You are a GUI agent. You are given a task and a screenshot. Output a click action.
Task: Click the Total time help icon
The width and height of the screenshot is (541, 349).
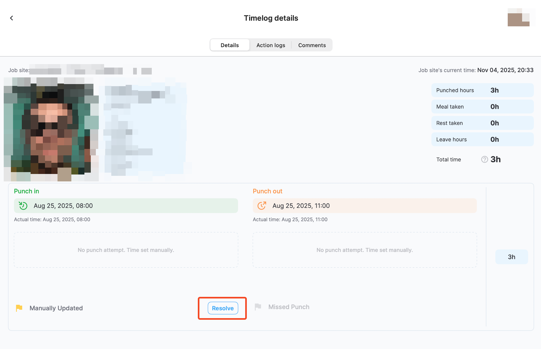[484, 159]
